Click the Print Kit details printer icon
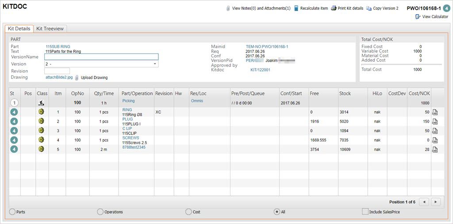453x224 pixels. click(334, 8)
